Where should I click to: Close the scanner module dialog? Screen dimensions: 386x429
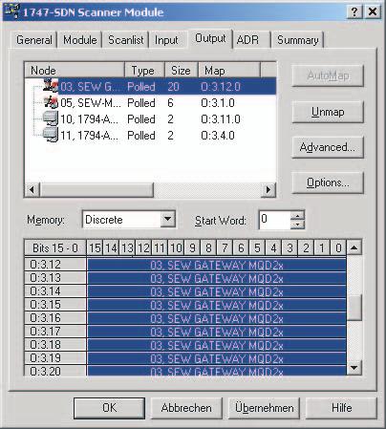373,12
